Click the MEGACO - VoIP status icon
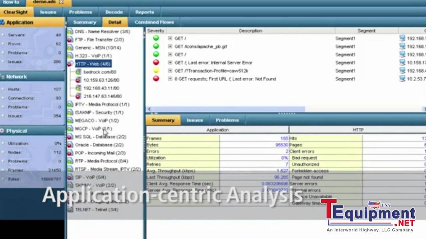Image resolution: width=426 pixels, height=239 pixels. 70,120
